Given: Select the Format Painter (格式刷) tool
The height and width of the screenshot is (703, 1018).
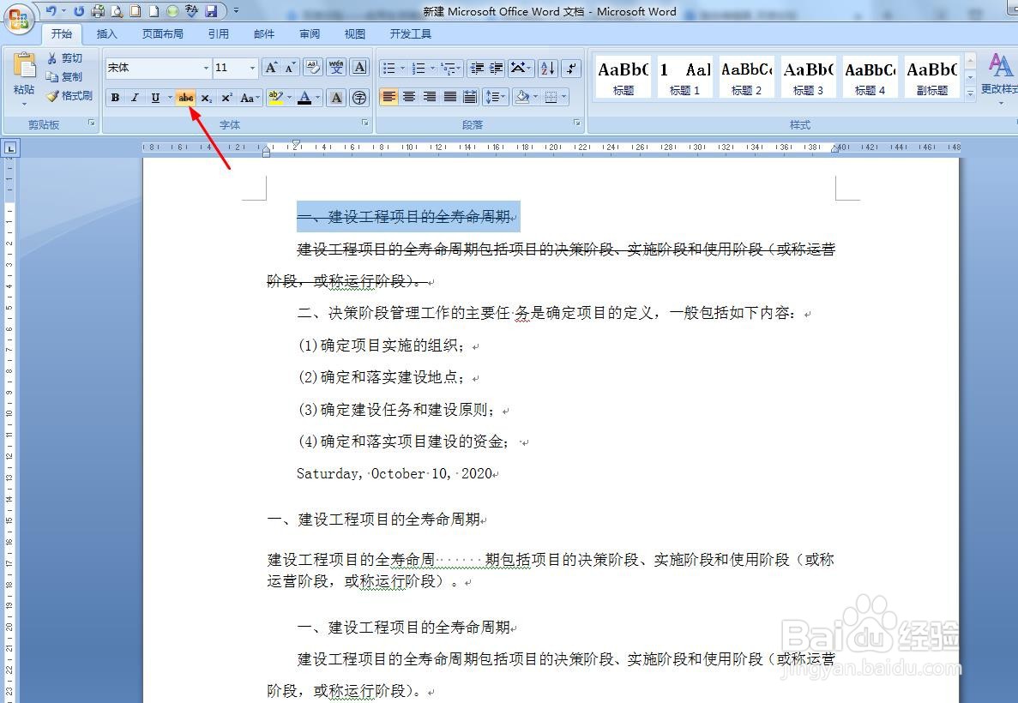Looking at the screenshot, I should pos(69,96).
